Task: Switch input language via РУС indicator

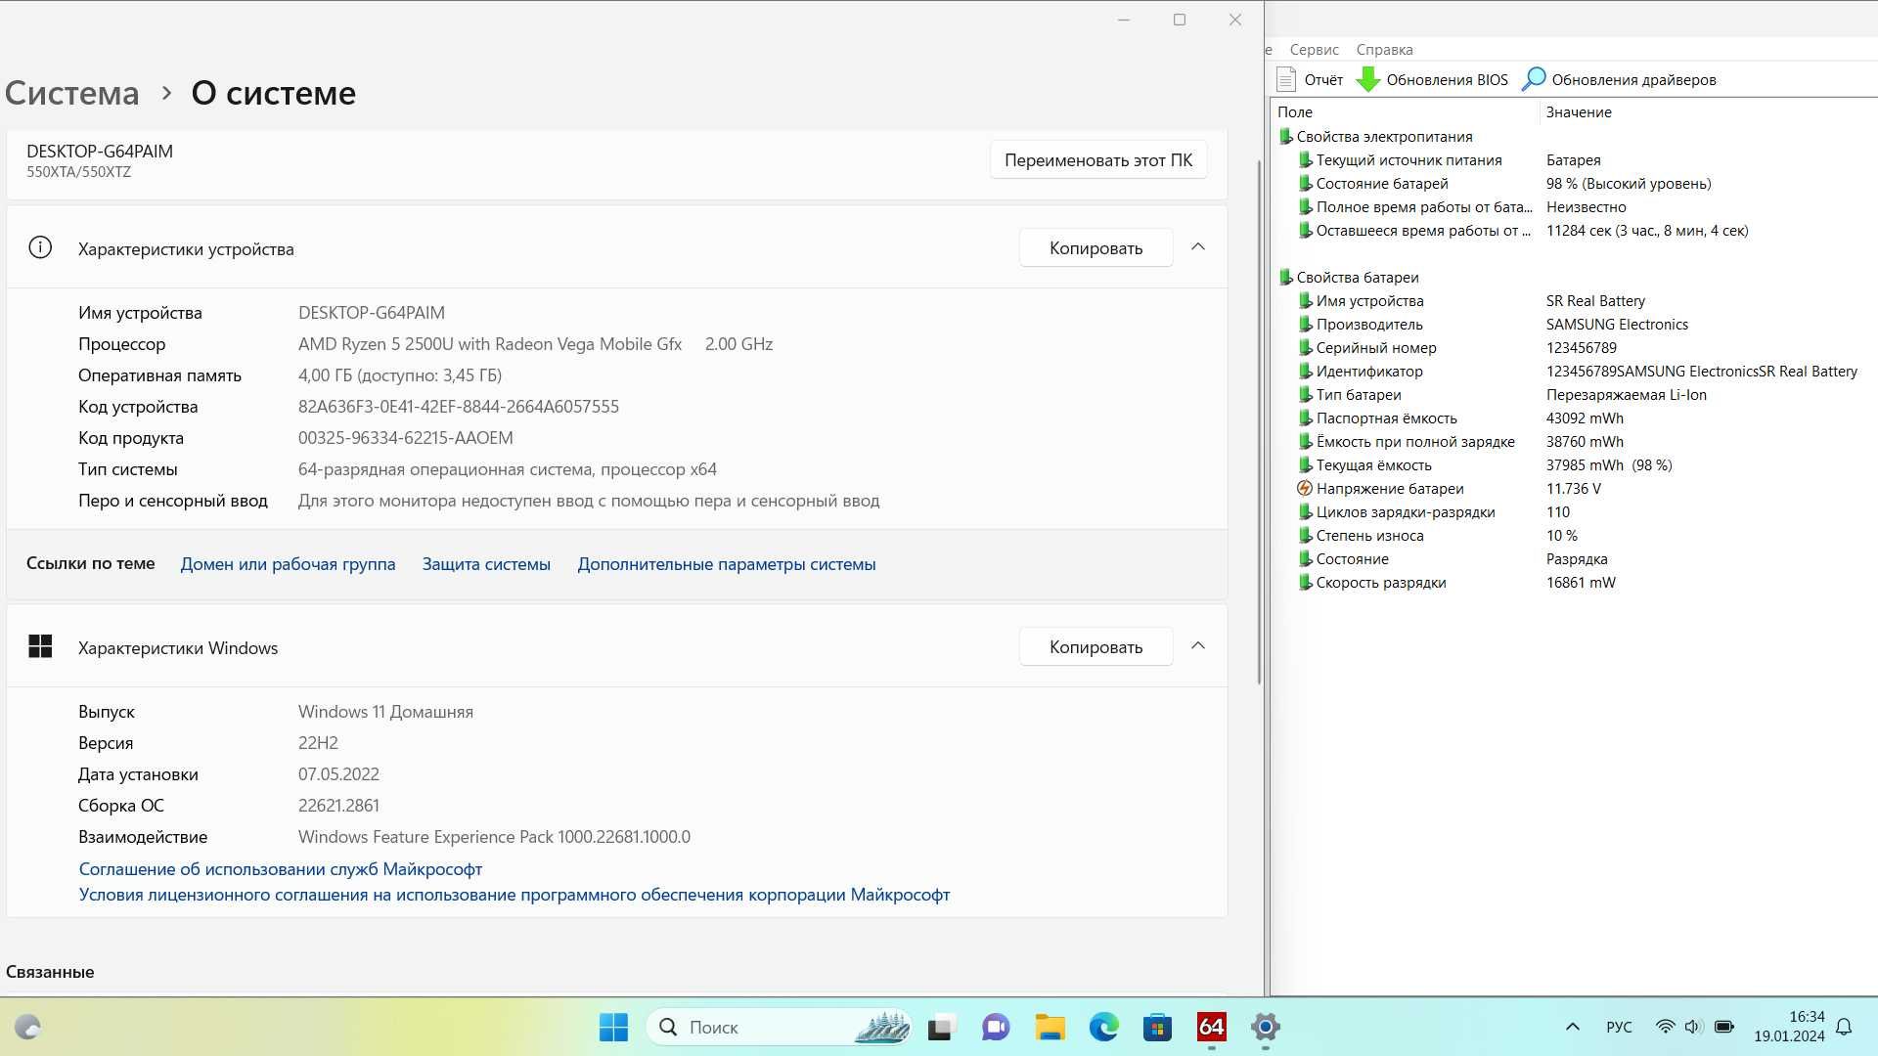Action: click(x=1619, y=1027)
